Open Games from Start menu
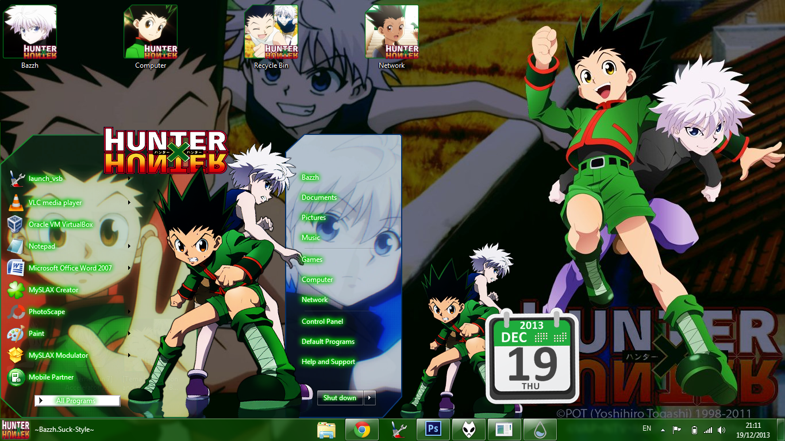The width and height of the screenshot is (785, 441). [x=312, y=260]
